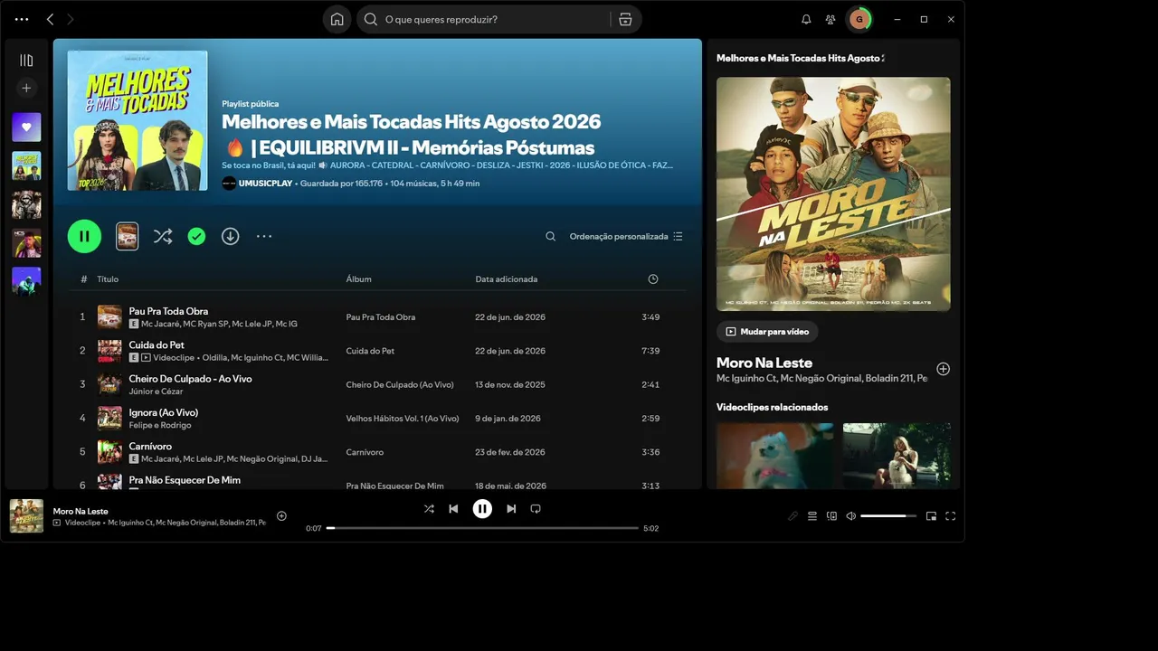Seek in the song progress bar
The image size is (1158, 651).
point(482,528)
